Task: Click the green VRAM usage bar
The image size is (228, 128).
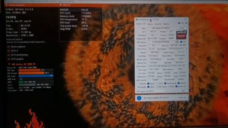Action: pyautogui.click(x=21, y=82)
